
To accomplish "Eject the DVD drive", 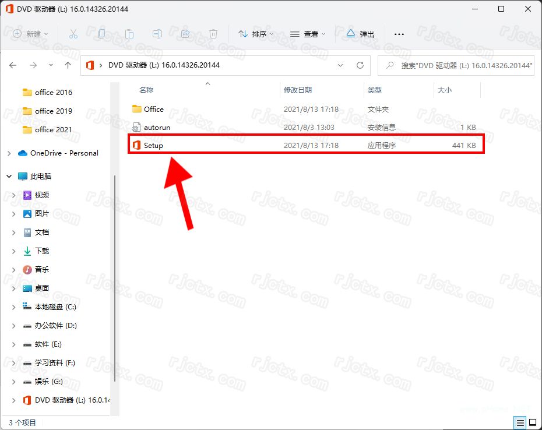I will [x=360, y=34].
